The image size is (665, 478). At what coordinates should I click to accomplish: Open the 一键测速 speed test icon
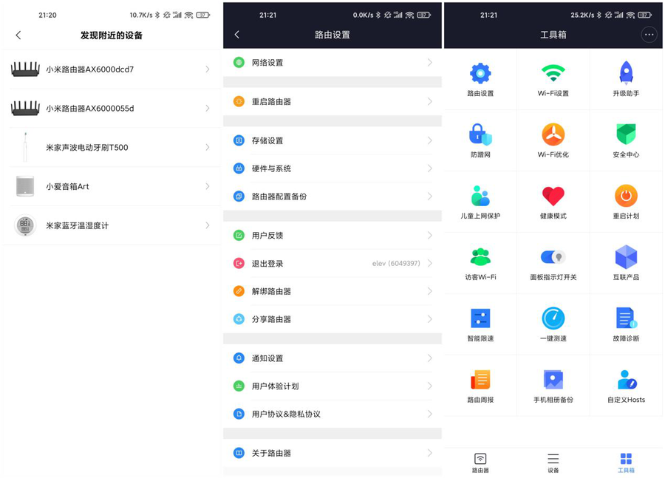tap(553, 319)
